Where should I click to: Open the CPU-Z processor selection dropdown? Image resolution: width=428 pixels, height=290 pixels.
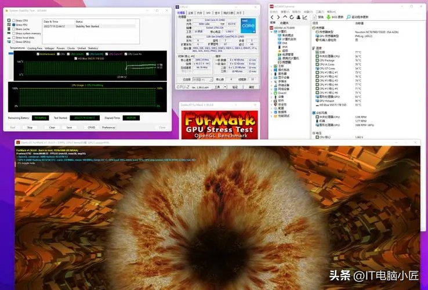[211, 79]
